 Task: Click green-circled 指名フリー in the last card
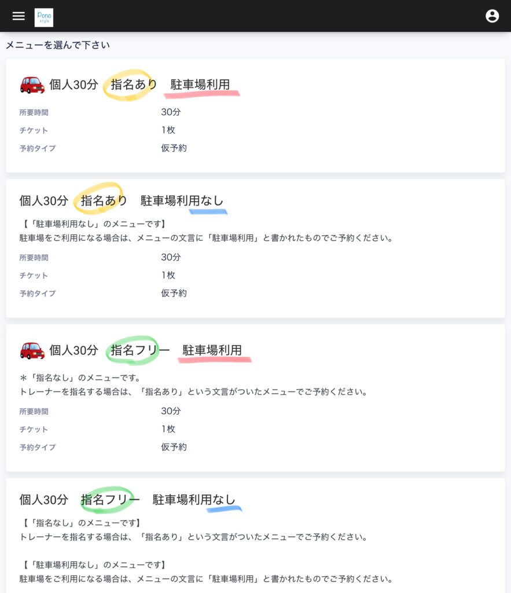110,499
